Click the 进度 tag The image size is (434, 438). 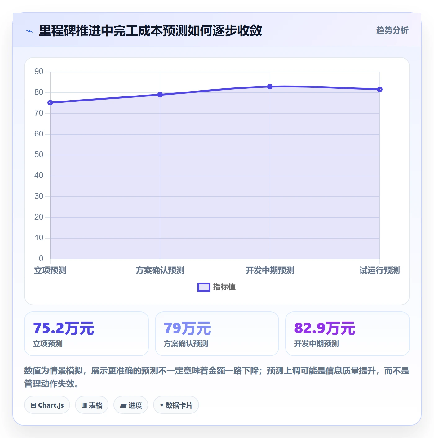pyautogui.click(x=131, y=405)
